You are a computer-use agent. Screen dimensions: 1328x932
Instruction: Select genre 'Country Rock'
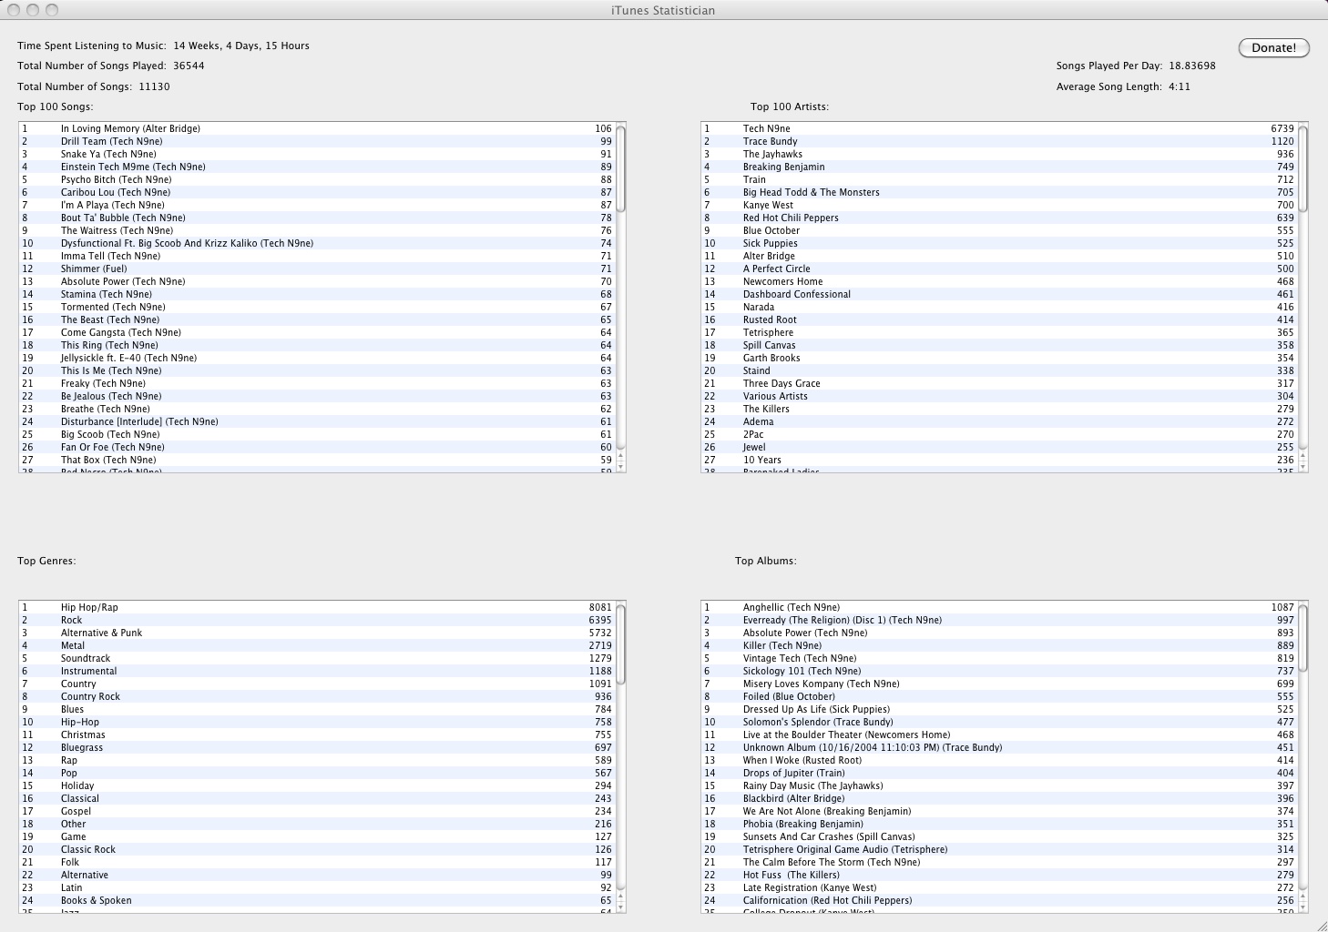click(317, 696)
